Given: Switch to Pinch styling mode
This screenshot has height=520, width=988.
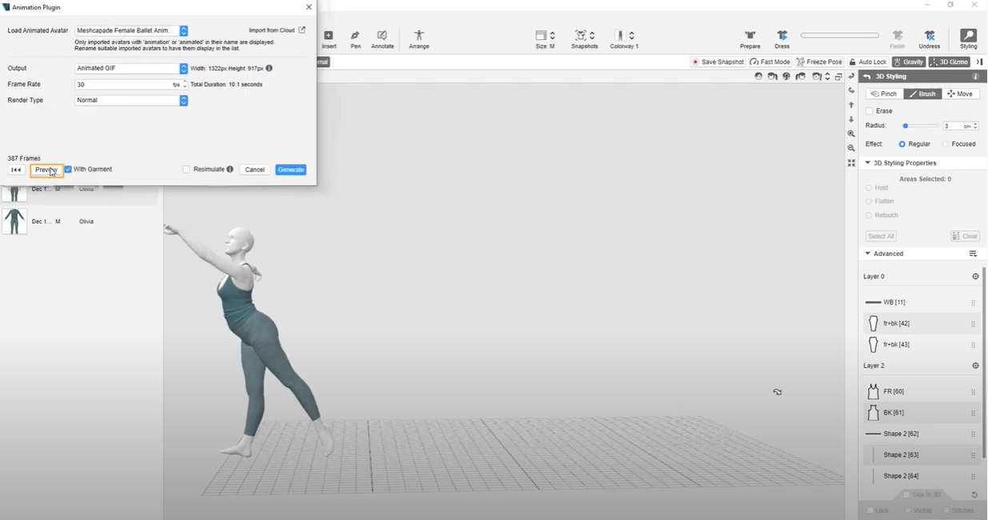Looking at the screenshot, I should (x=884, y=94).
